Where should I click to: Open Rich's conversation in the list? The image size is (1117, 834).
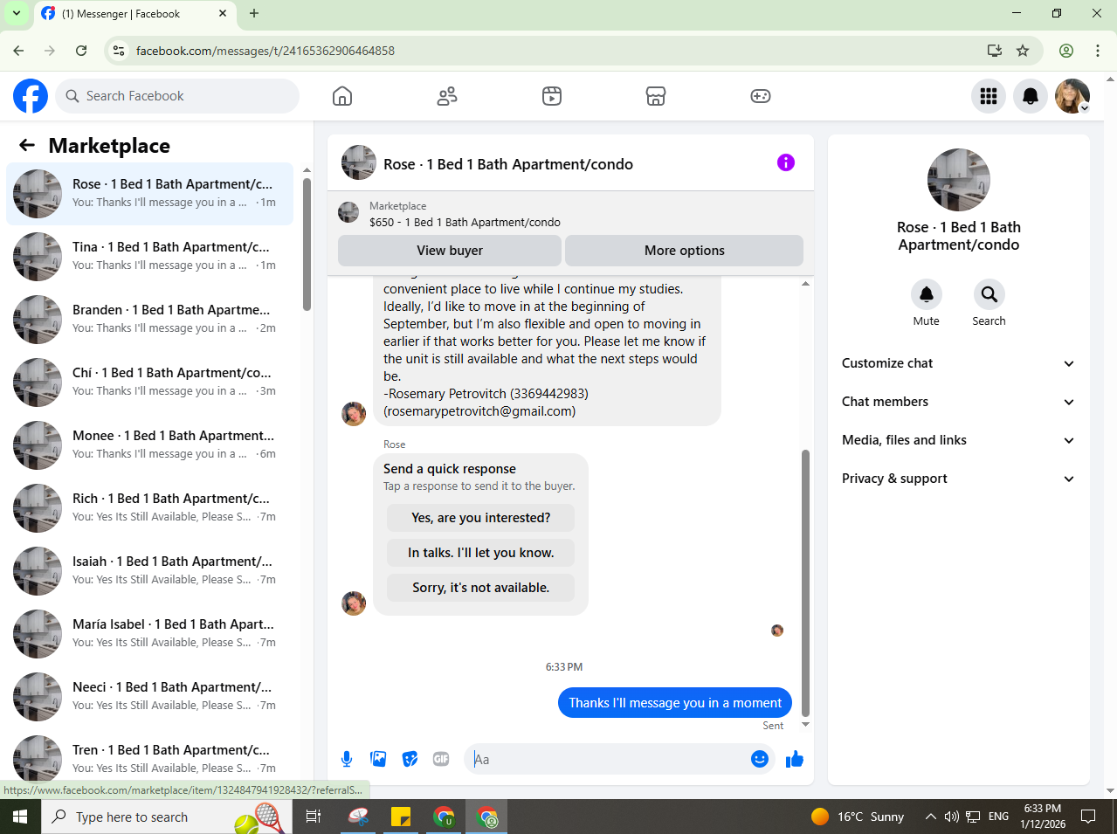click(150, 507)
